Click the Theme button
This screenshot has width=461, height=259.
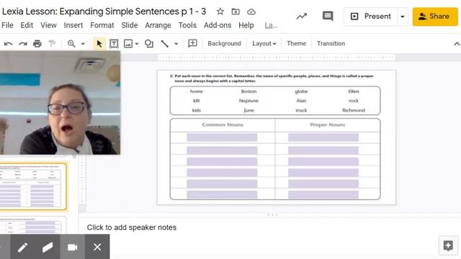[296, 43]
